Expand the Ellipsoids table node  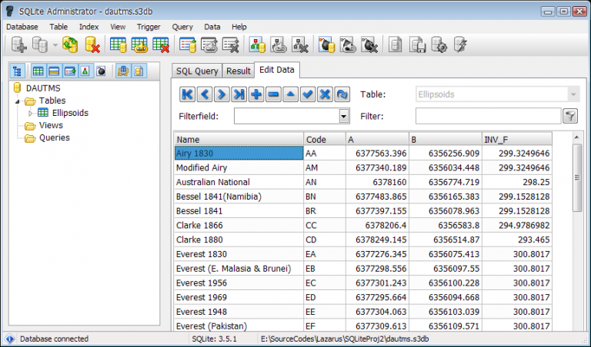pos(31,113)
